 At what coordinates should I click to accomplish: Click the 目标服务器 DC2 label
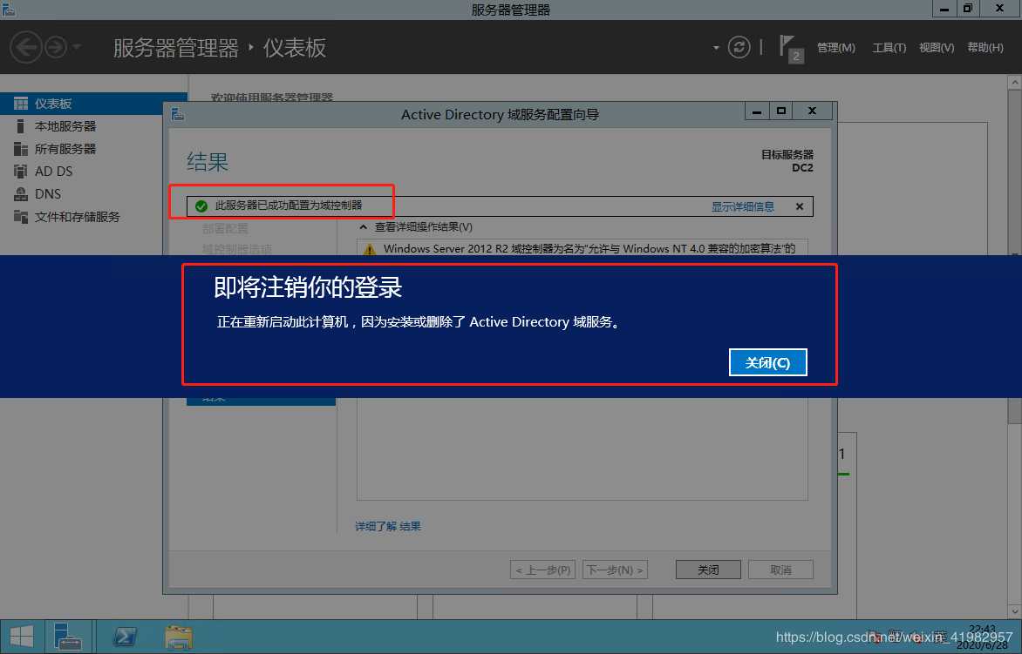(787, 161)
